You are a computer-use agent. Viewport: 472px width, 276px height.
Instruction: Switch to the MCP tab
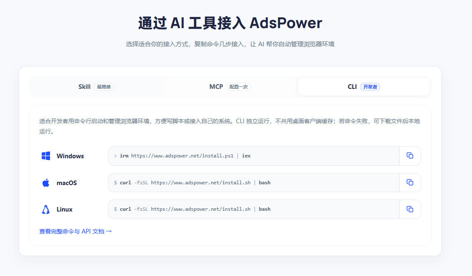click(230, 87)
